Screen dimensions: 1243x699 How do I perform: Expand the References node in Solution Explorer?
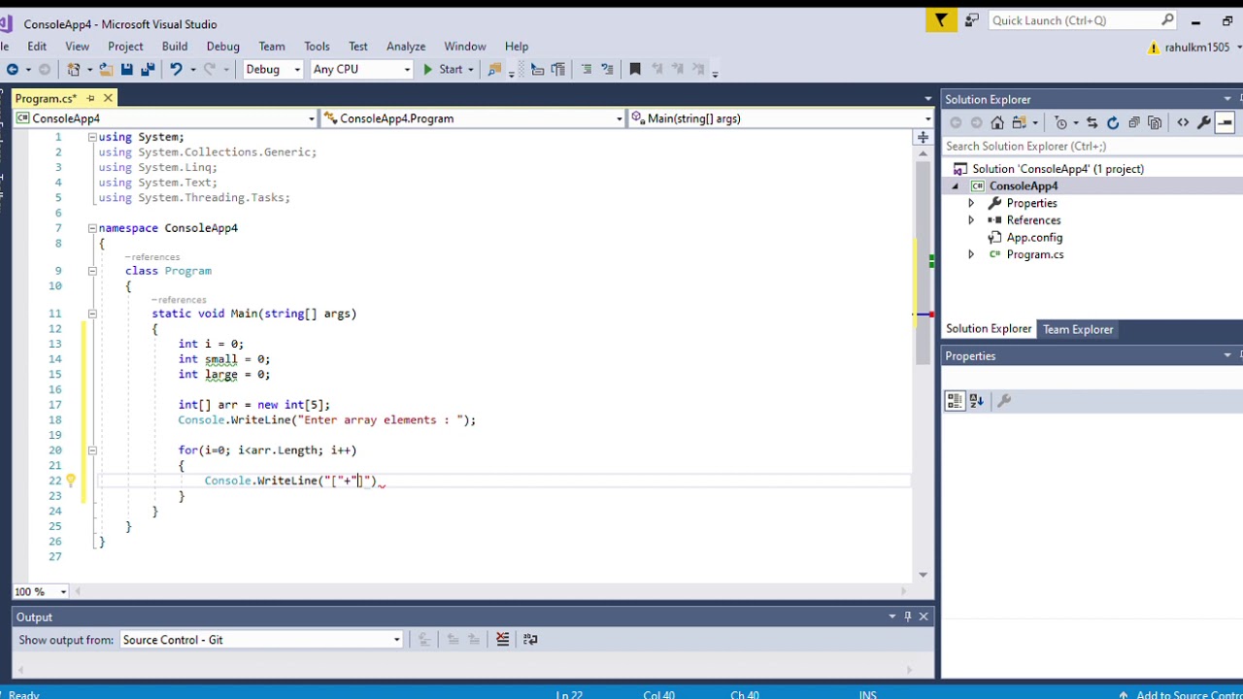pyautogui.click(x=970, y=220)
